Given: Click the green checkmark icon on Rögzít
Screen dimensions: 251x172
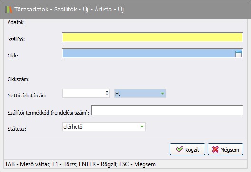Looking at the screenshot, I should coord(179,149).
